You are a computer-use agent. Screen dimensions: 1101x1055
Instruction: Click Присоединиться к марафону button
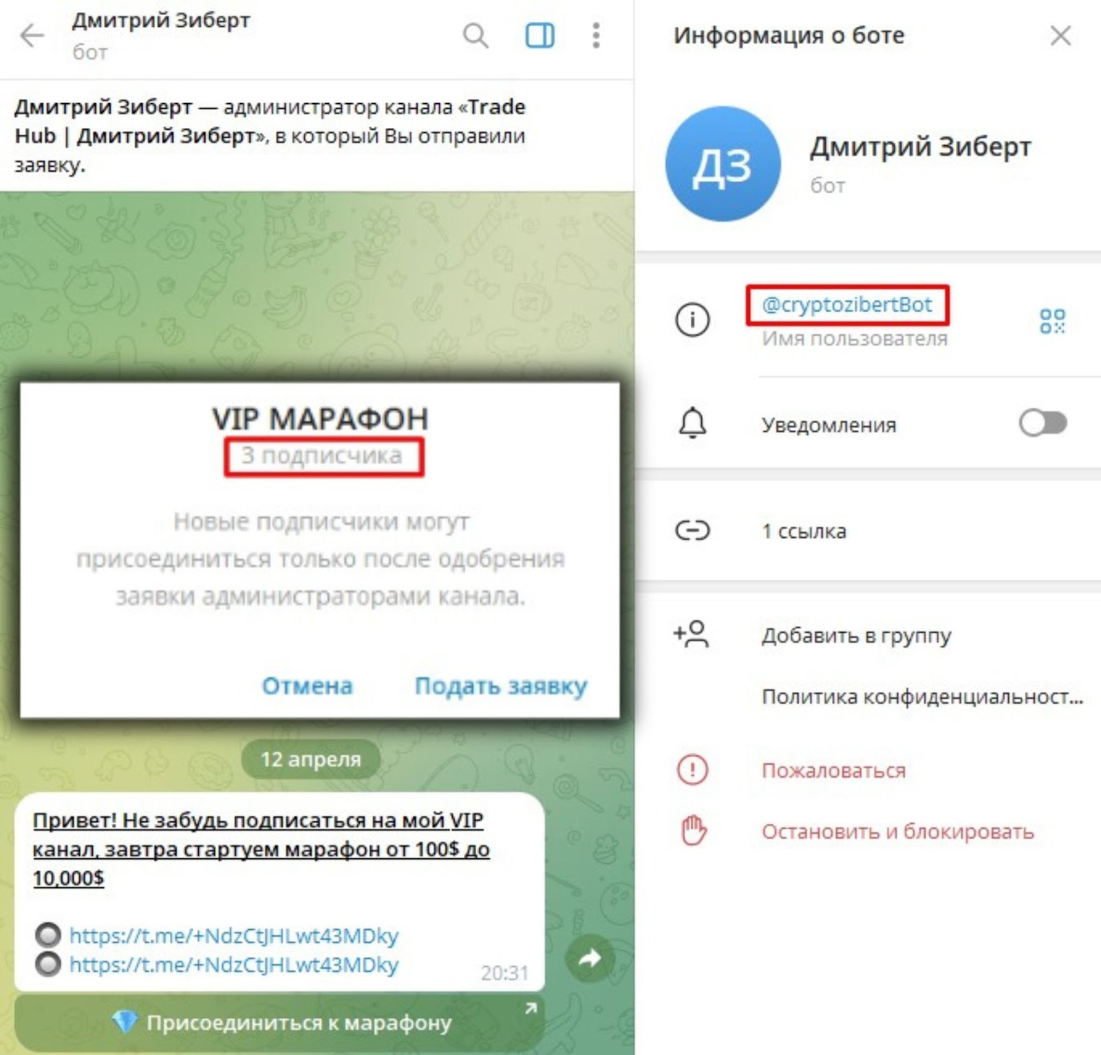point(279,1023)
